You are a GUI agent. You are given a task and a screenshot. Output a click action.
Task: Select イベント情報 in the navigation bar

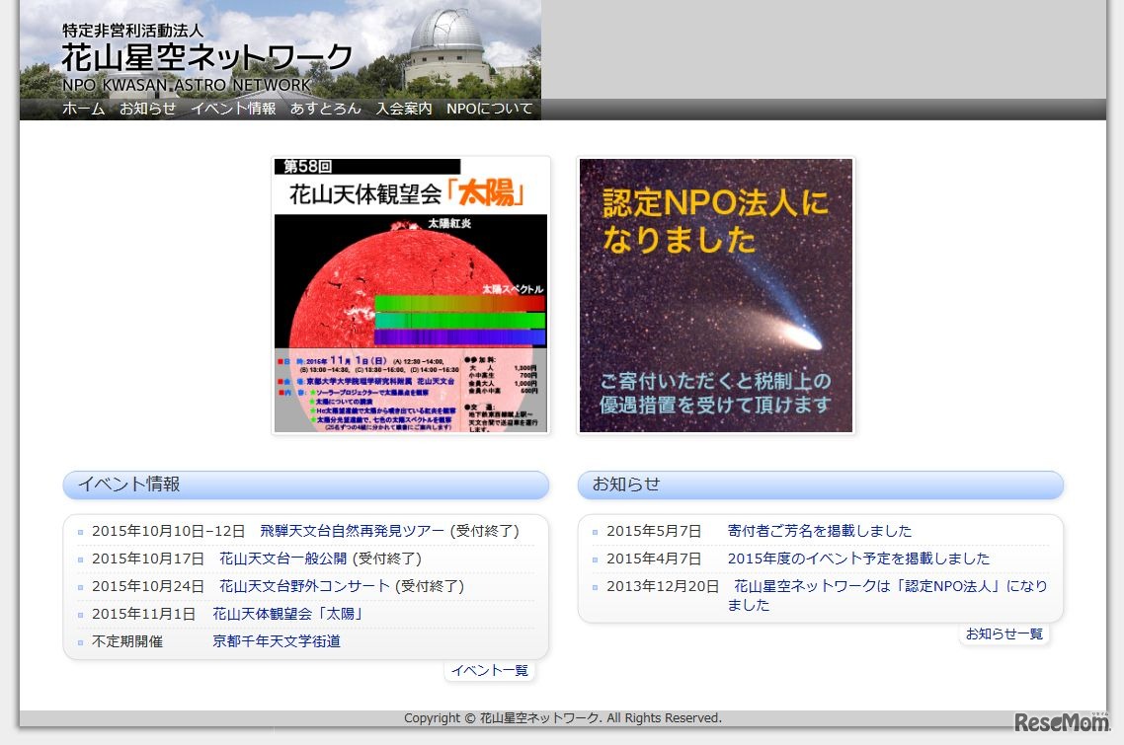[233, 109]
